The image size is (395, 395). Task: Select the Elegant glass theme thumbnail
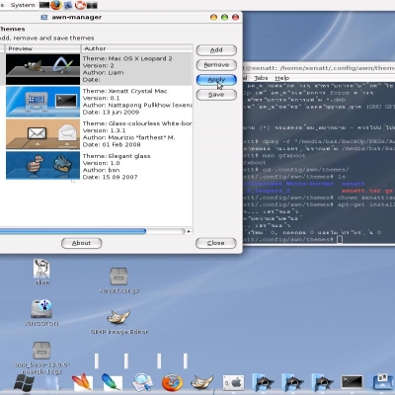[x=42, y=165]
